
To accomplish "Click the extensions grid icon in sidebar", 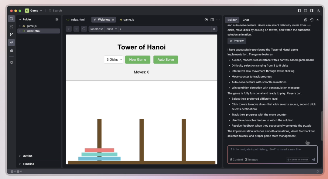I will (11, 62).
